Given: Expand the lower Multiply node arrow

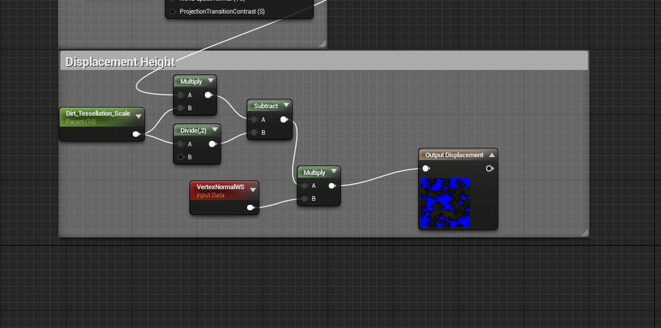Looking at the screenshot, I should point(334,172).
